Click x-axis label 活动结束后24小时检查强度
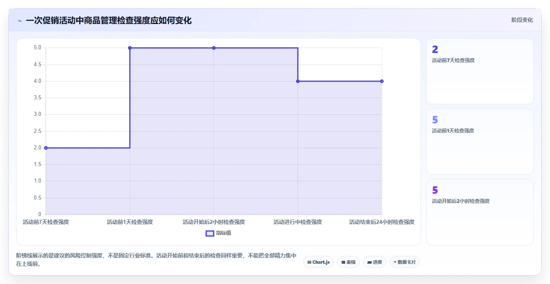550x284 pixels. (382, 222)
